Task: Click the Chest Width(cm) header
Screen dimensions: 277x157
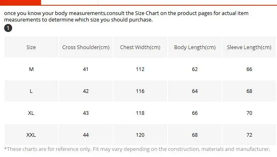Action: tap(140, 47)
